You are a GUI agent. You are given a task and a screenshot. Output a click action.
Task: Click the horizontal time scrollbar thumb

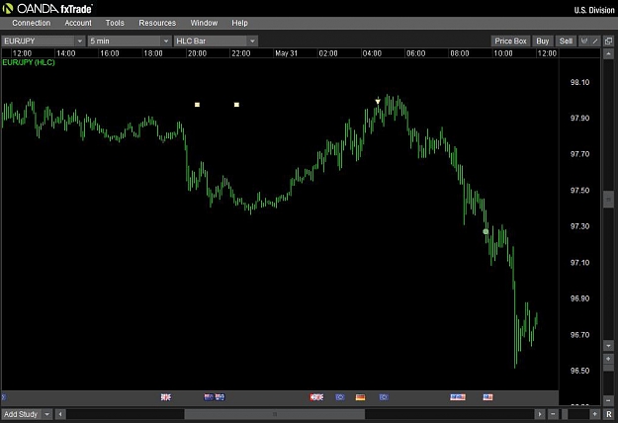275,414
